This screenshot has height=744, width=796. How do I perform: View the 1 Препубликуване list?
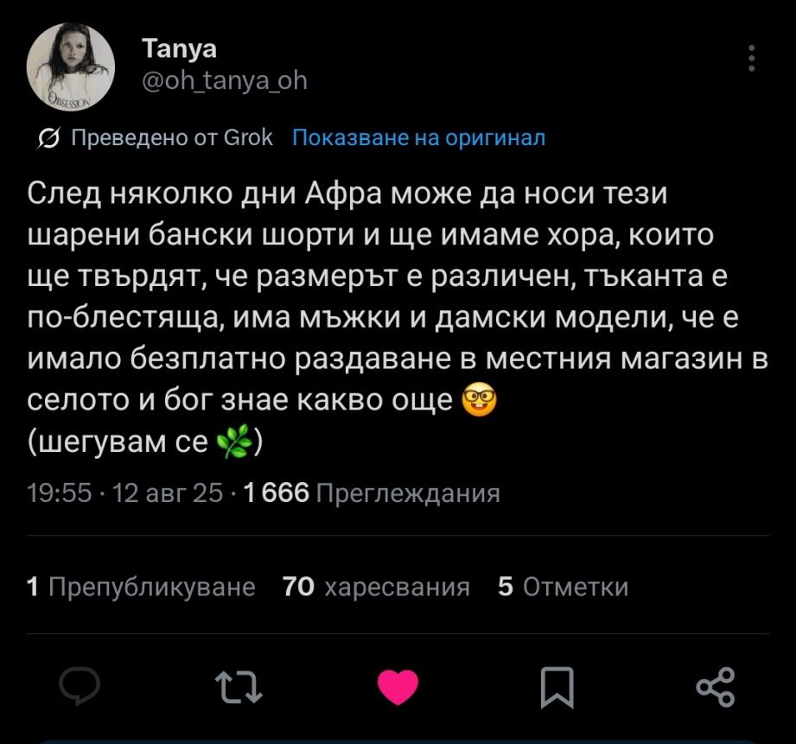point(141,587)
